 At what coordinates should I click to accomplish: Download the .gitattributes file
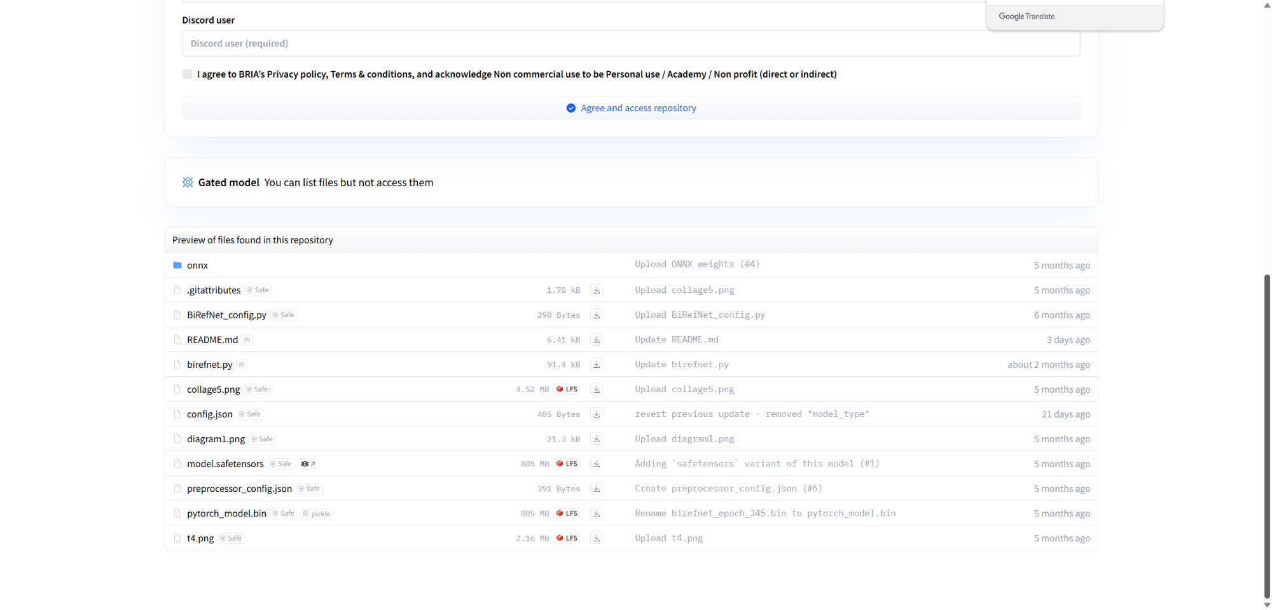(597, 290)
